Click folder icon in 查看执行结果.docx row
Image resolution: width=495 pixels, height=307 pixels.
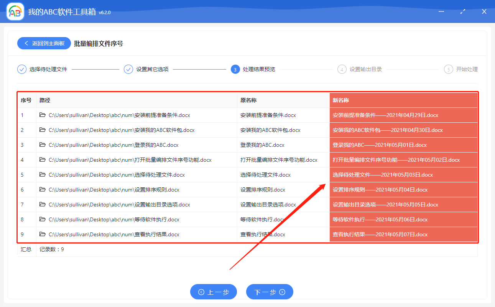point(43,234)
